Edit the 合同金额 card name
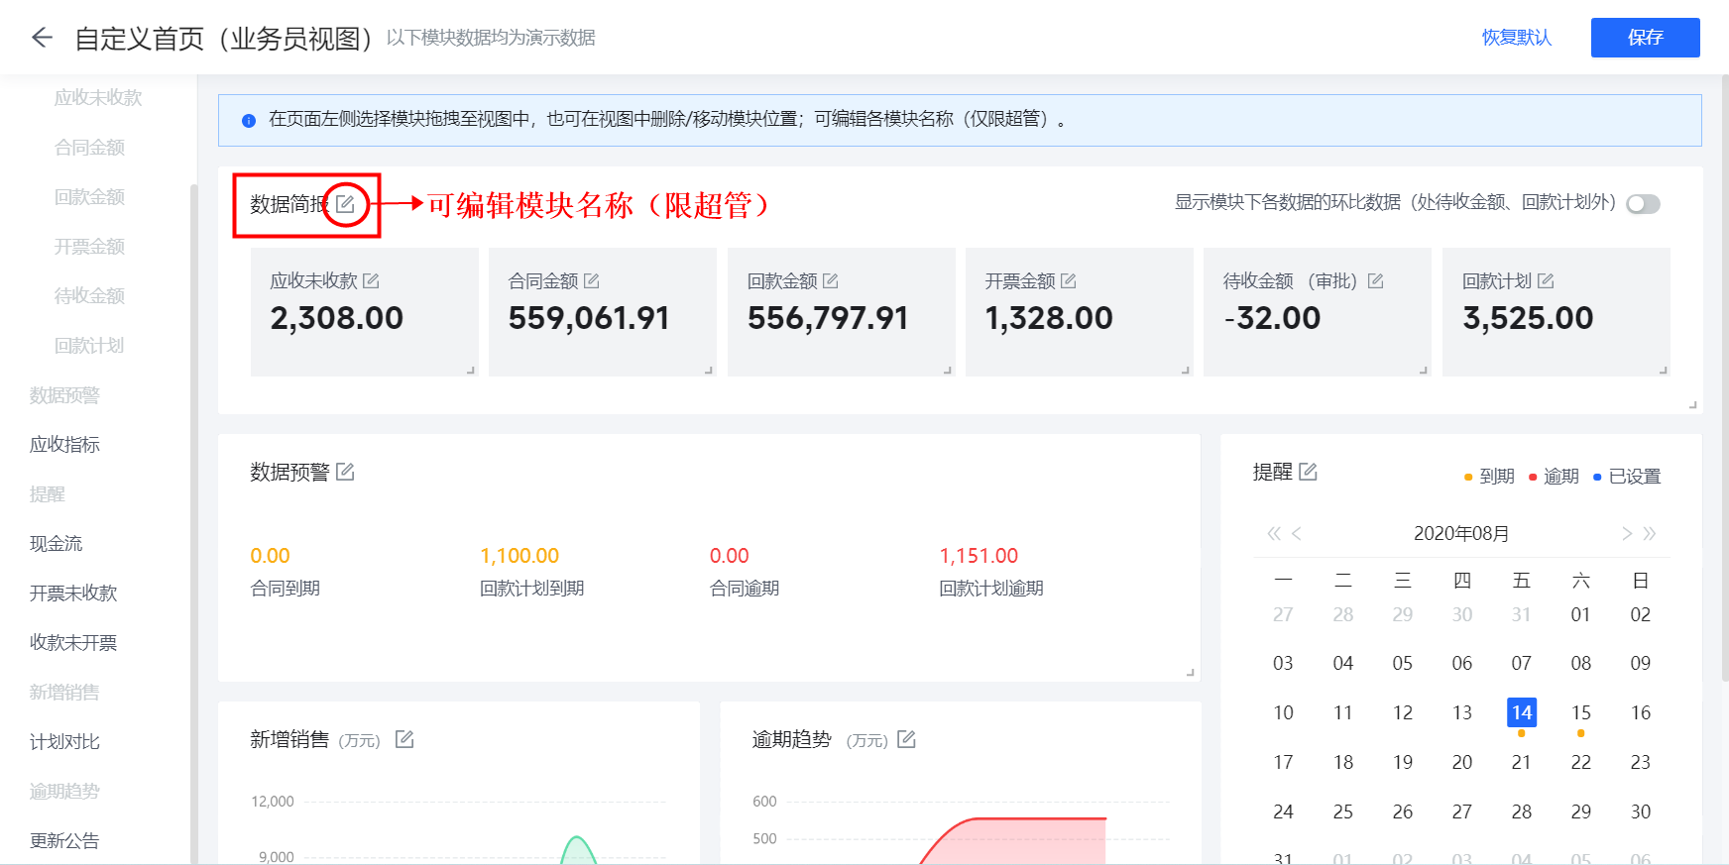This screenshot has width=1729, height=865. point(592,281)
